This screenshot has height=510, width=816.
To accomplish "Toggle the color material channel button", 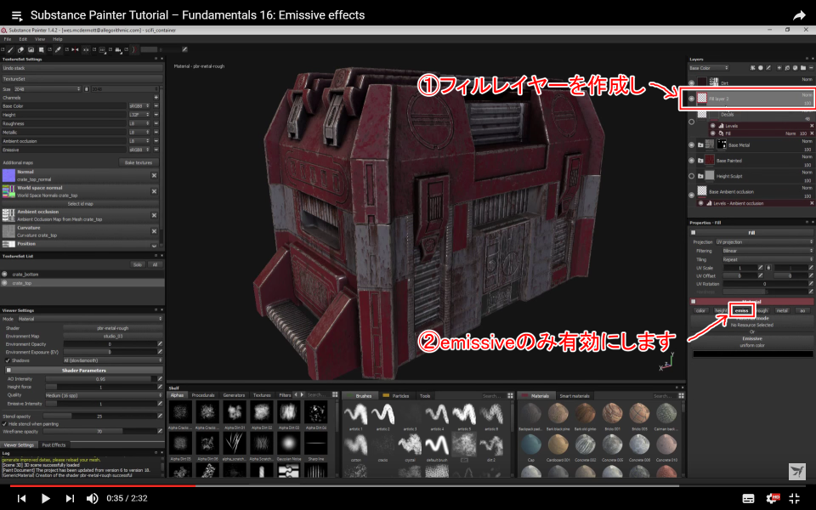I will (700, 310).
